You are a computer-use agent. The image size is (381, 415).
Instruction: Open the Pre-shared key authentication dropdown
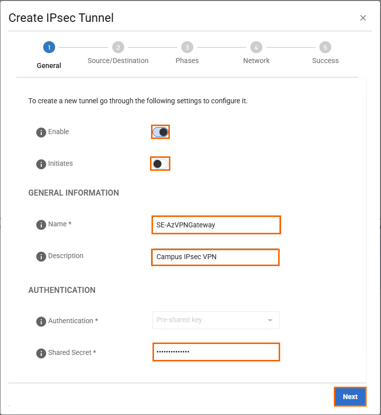(x=216, y=320)
